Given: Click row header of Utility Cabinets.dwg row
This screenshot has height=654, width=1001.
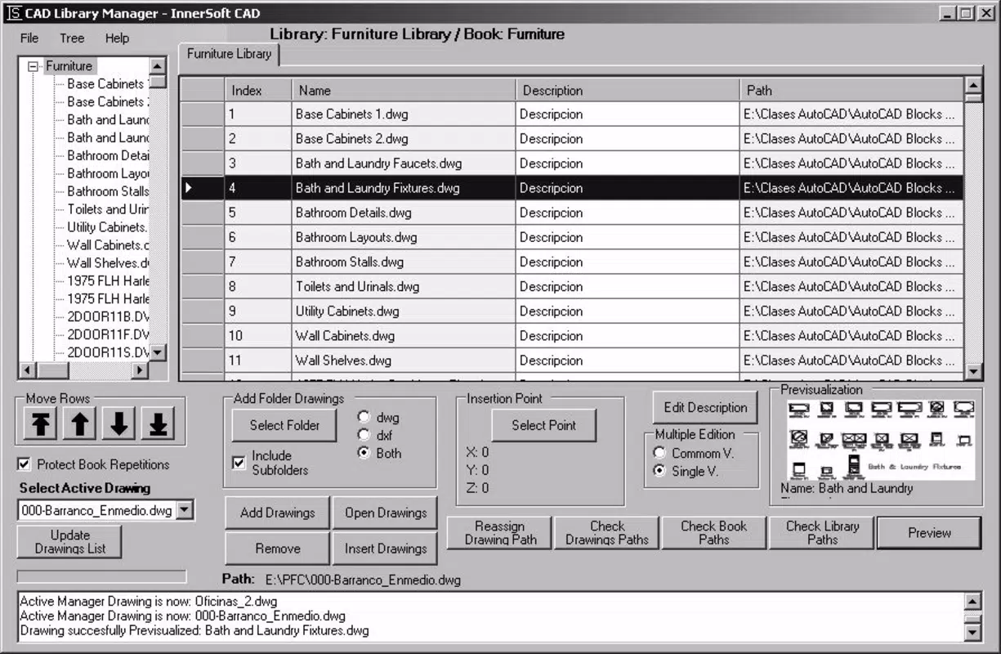Looking at the screenshot, I should 202,311.
